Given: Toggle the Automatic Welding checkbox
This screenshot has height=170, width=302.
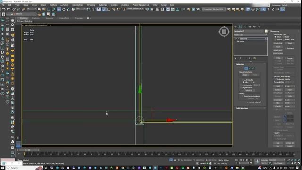Looking at the screenshot, I should [x=276, y=79].
